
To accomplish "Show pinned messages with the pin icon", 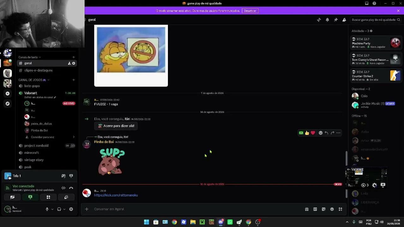I will click(336, 20).
